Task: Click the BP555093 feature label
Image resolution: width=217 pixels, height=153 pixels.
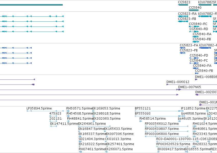Action: (x=143, y=114)
